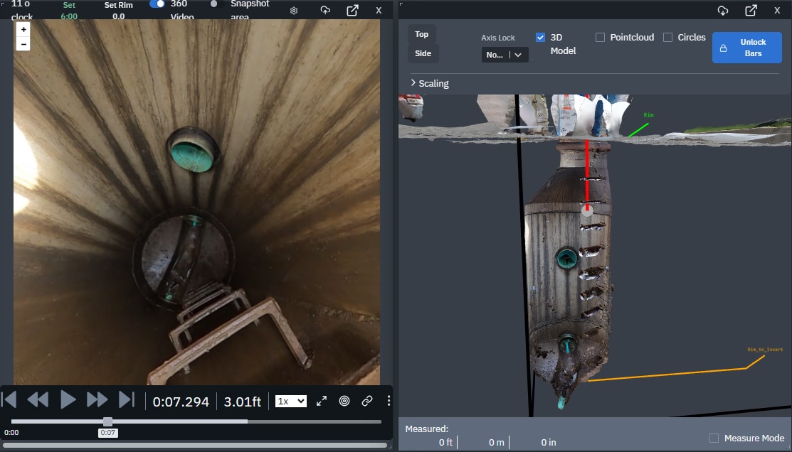Enable the Snapshot area toggle
Screen dimensions: 792x452
coord(214,4)
